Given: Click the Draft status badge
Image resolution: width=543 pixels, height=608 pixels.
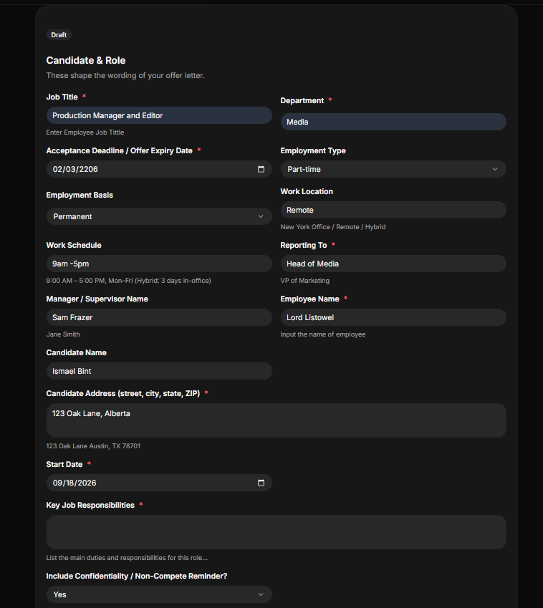Looking at the screenshot, I should coord(59,35).
